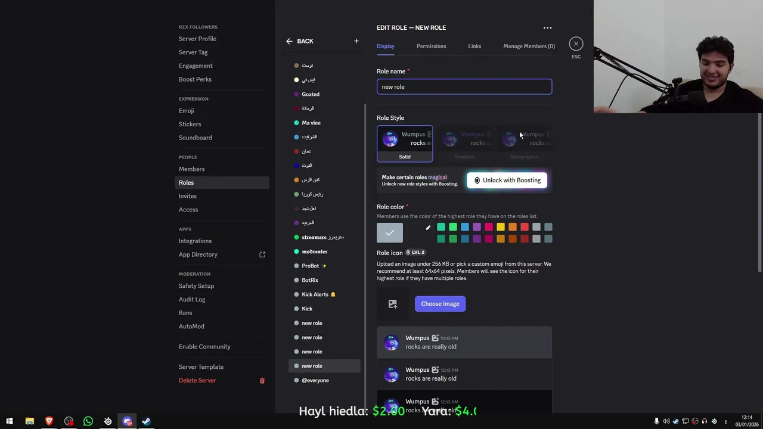Click the microphone icon in the system tray
Viewport: 763px width, 429px height.
click(657, 421)
